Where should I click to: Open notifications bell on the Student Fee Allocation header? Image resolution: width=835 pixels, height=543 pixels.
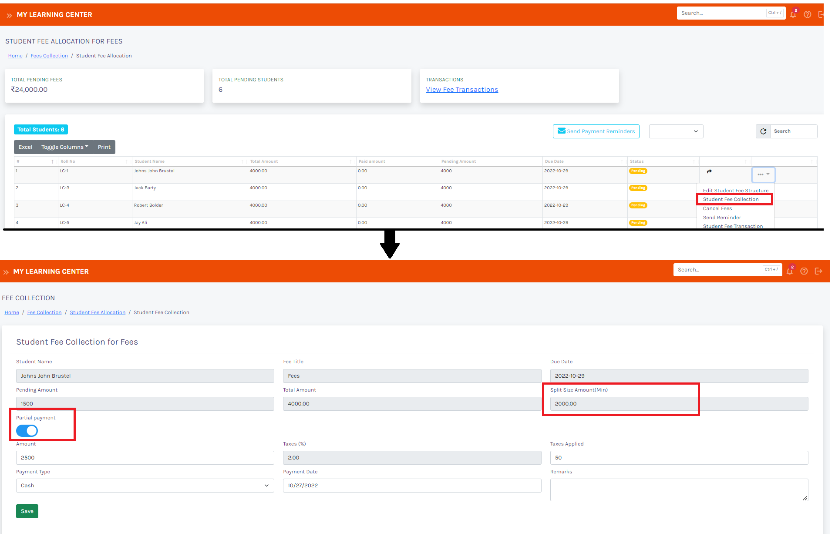793,14
